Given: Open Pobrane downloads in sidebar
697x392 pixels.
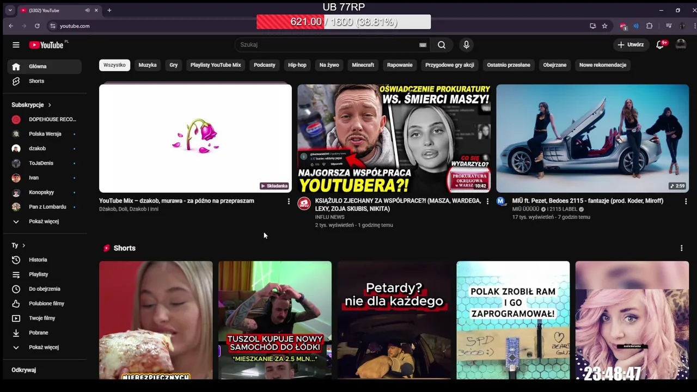Looking at the screenshot, I should click(x=45, y=333).
